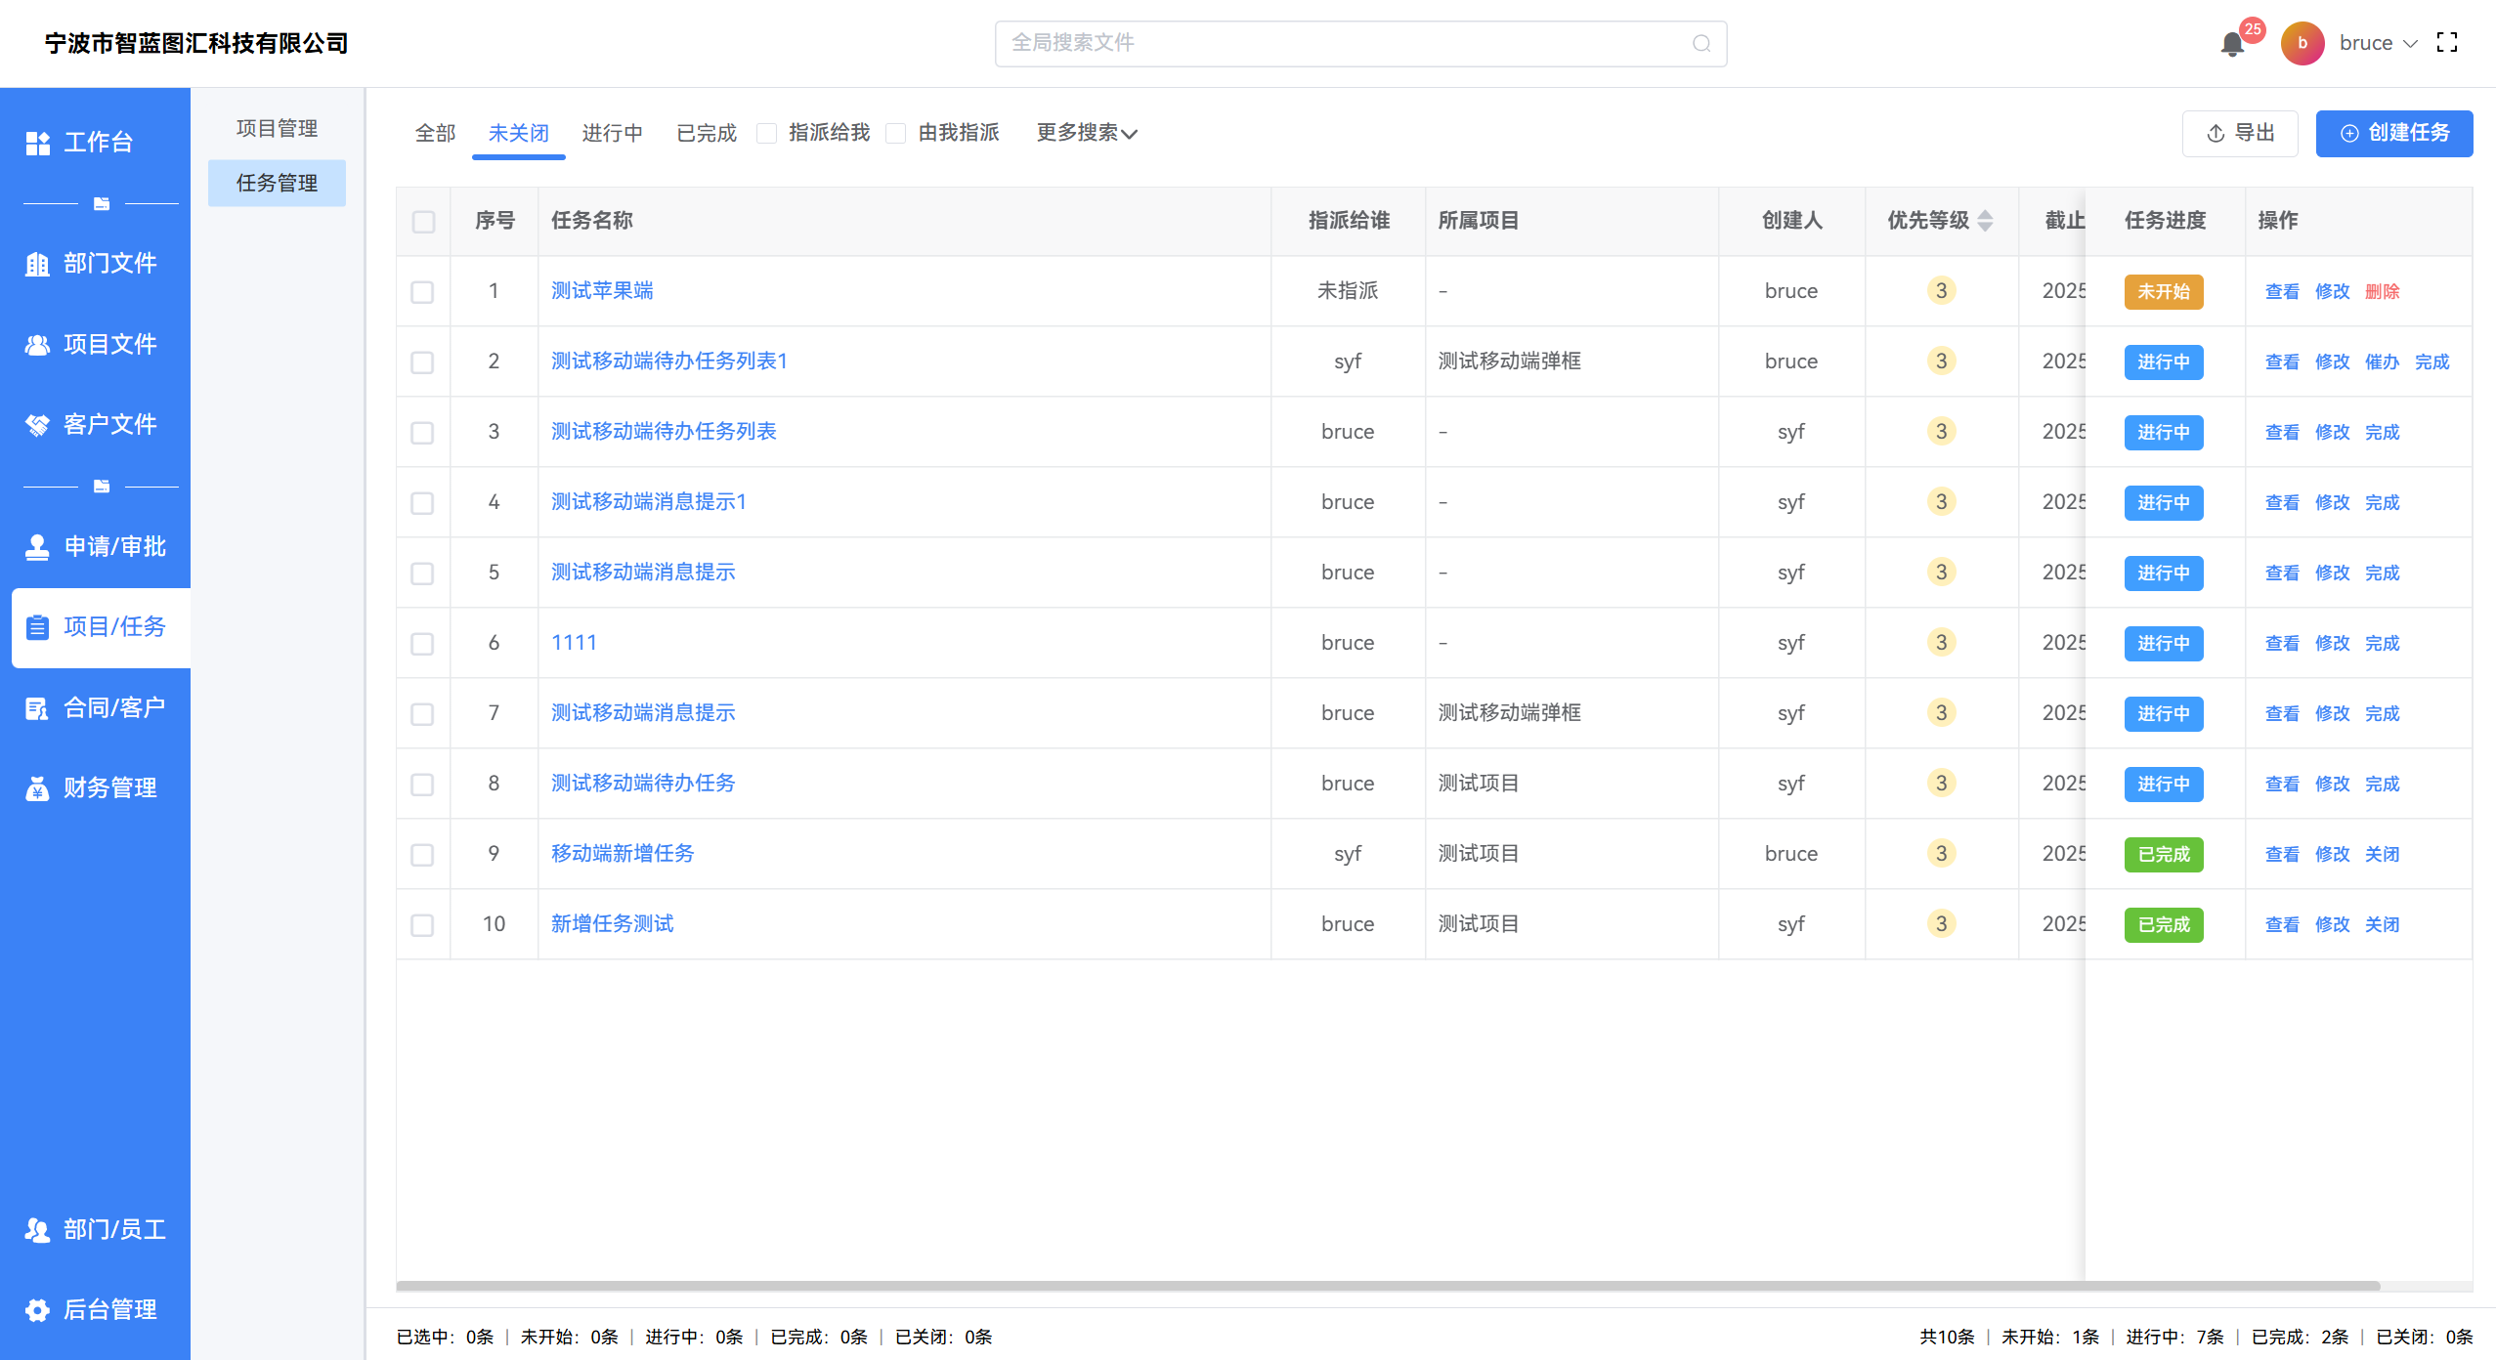Click the horizontal table scrollbar
The height and width of the screenshot is (1360, 2496).
[1388, 1286]
